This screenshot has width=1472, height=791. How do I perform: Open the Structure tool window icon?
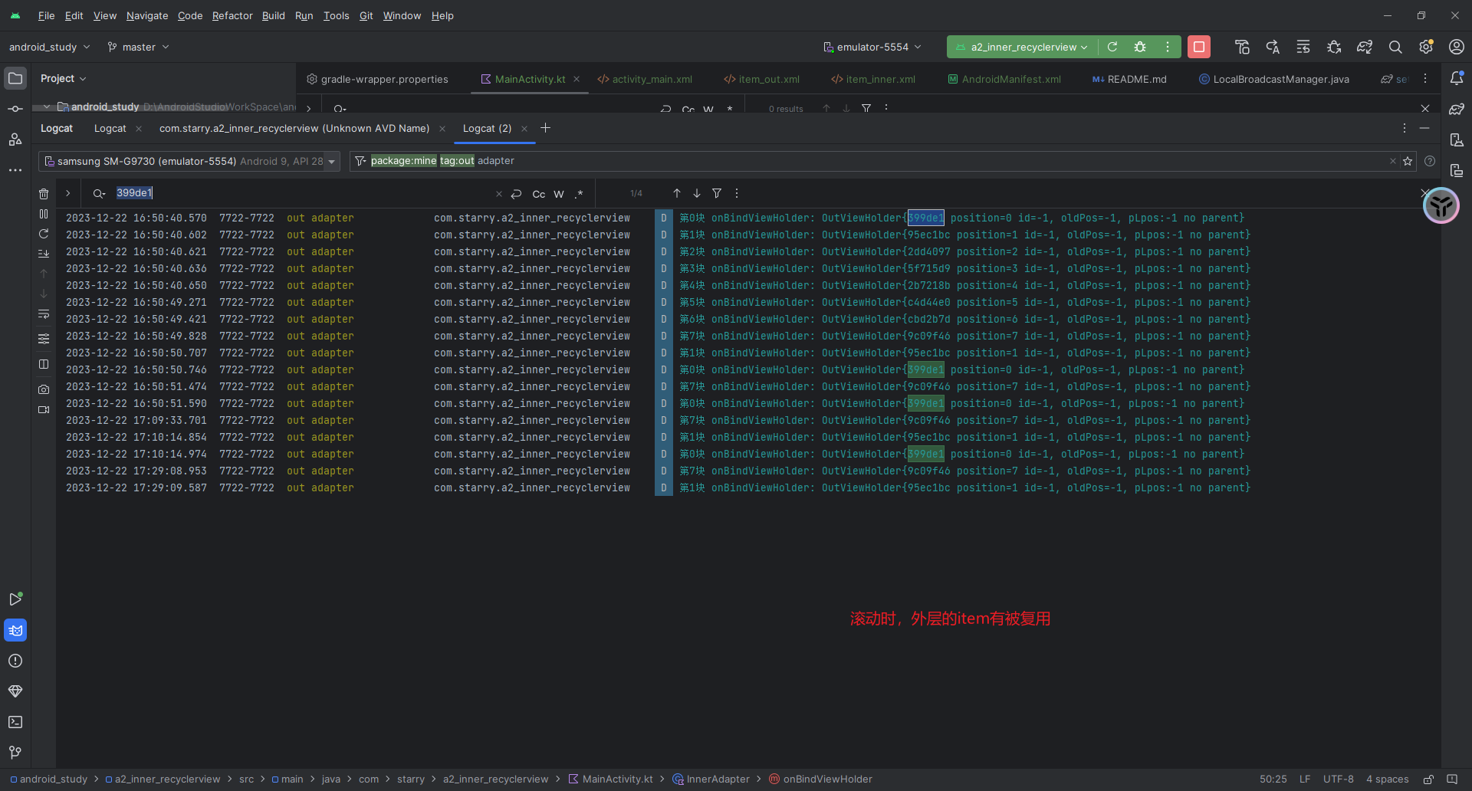click(x=15, y=139)
